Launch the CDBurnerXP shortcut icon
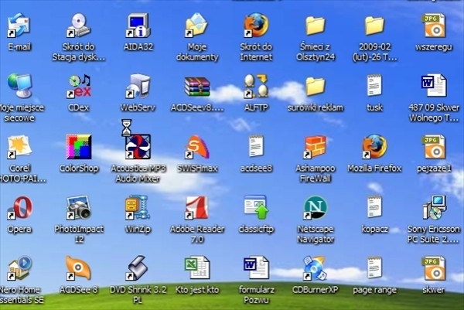Image resolution: width=464 pixels, height=310 pixels. pos(316,268)
